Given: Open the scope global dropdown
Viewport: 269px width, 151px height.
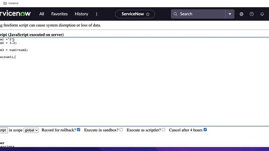Looking at the screenshot, I should (x=31, y=130).
